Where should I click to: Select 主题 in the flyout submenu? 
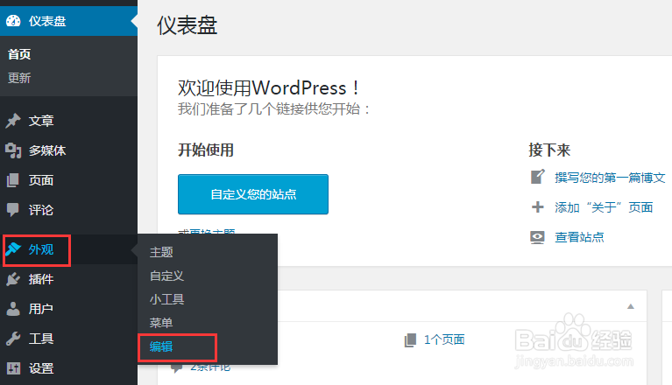(x=161, y=252)
